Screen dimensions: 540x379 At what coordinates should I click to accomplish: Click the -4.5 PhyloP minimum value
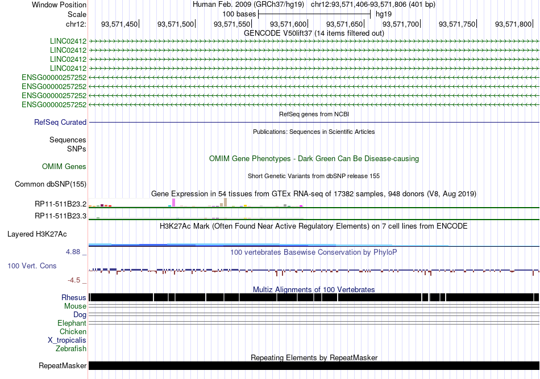click(x=74, y=280)
